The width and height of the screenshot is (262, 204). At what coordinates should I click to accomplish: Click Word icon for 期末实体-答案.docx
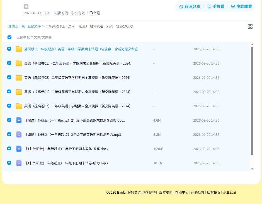[x=19, y=149]
